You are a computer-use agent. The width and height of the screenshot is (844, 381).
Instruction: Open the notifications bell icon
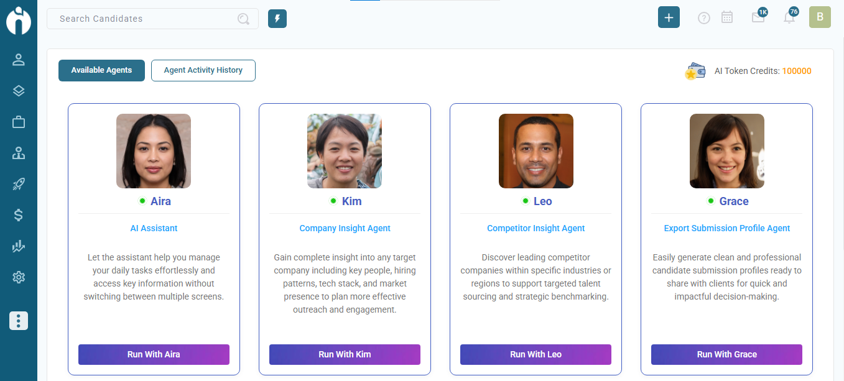tap(789, 17)
